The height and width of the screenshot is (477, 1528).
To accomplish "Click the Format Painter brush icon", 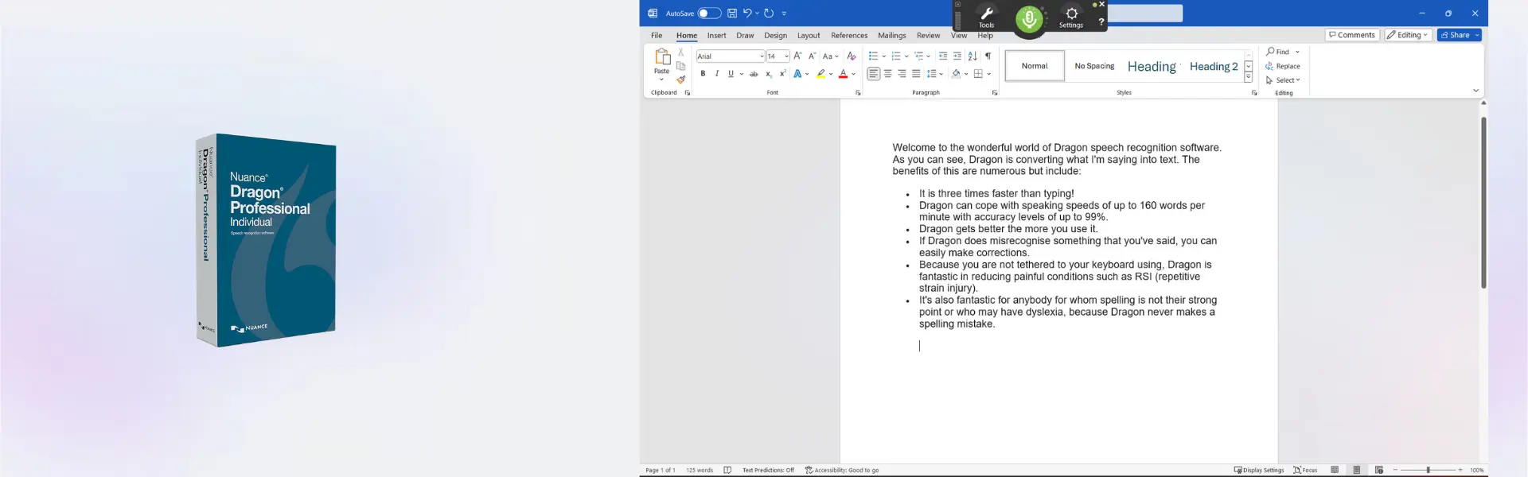I will pos(681,79).
